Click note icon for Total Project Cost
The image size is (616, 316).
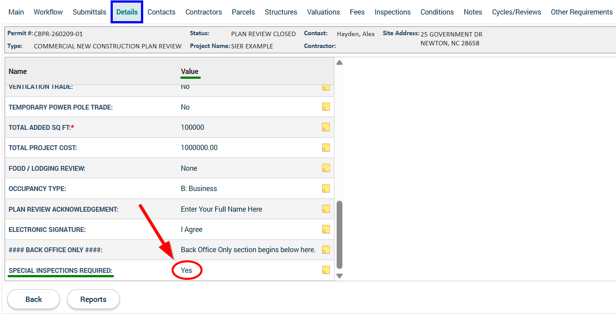[326, 147]
